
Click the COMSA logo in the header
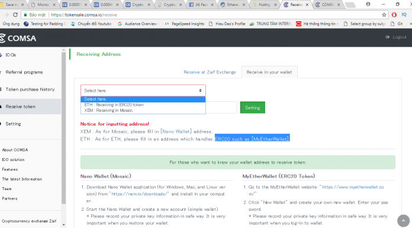18,38
